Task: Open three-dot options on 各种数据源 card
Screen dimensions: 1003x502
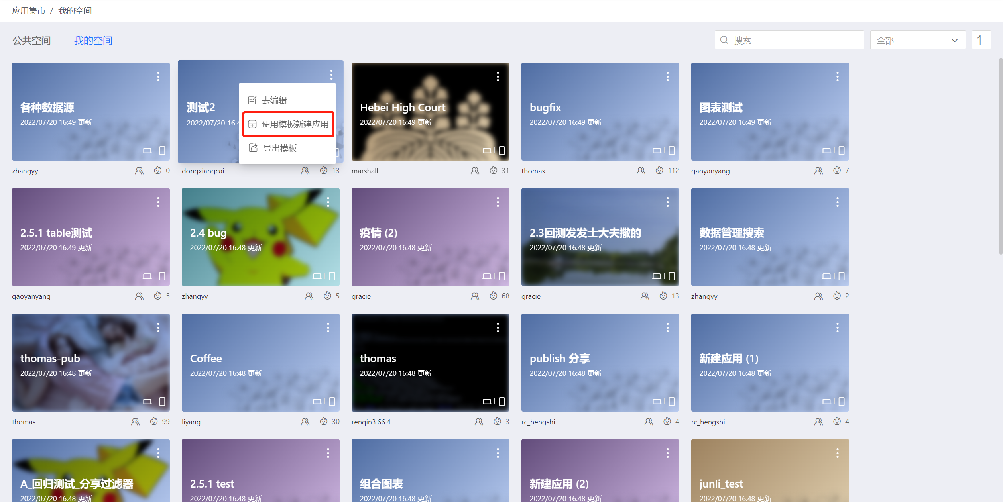Action: (x=158, y=76)
